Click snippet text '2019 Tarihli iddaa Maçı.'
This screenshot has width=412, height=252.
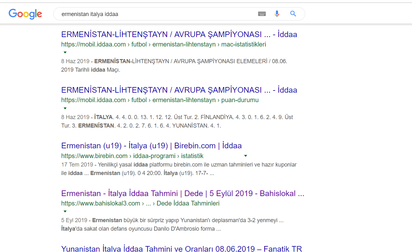91,70
